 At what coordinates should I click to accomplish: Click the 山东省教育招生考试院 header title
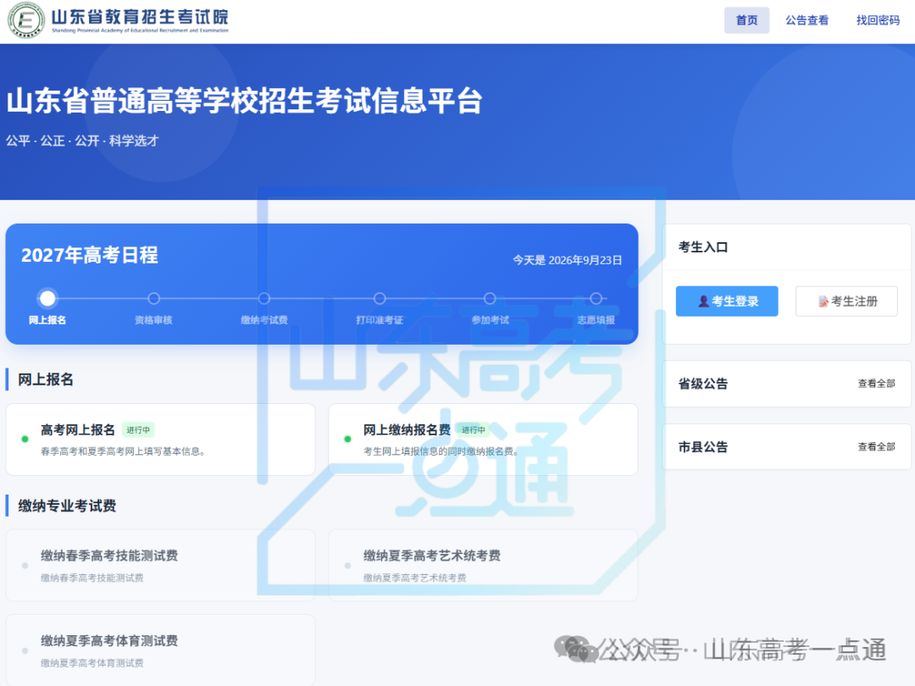(x=140, y=17)
